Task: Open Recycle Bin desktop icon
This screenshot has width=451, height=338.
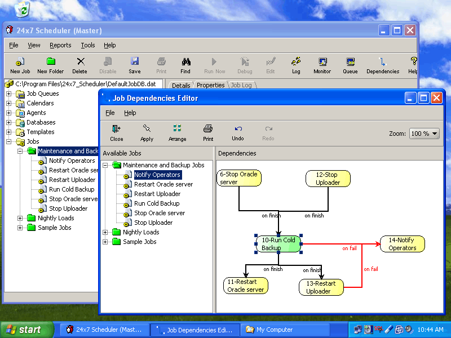Action: tap(23, 8)
